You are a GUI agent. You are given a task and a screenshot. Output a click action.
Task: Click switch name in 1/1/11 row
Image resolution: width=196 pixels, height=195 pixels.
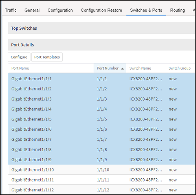145,180
